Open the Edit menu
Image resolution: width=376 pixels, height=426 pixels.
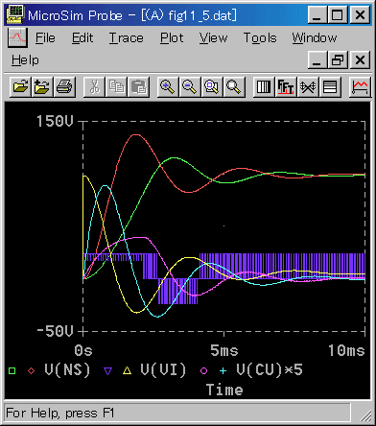[x=82, y=38]
